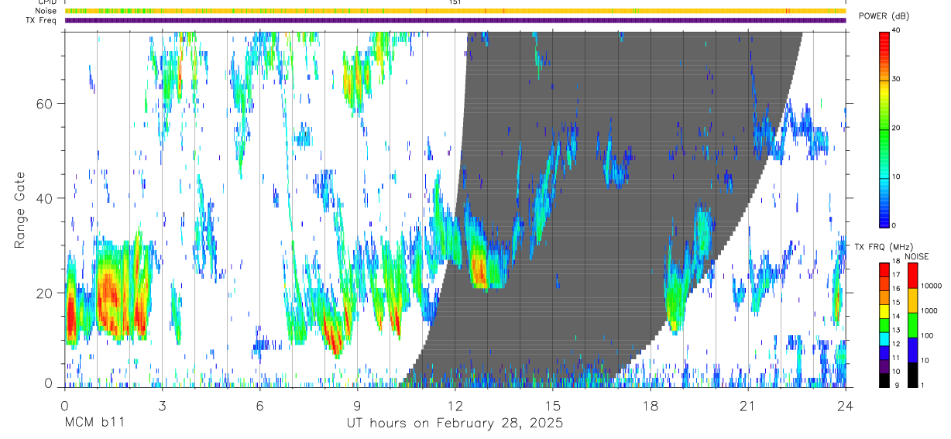Click the purple segment of TX FRQ colorbar
Viewport: 951px width, 439px height.
884,366
